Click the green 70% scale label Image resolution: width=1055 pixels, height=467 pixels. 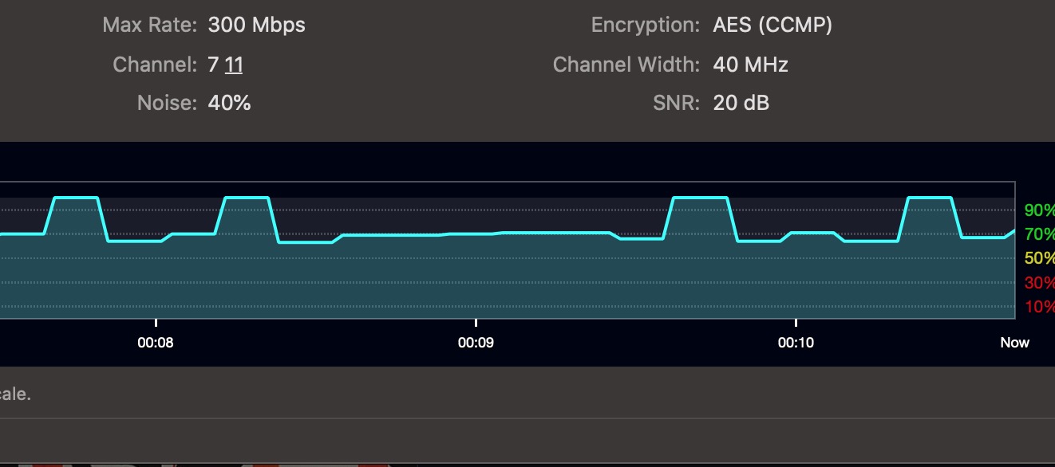1039,235
